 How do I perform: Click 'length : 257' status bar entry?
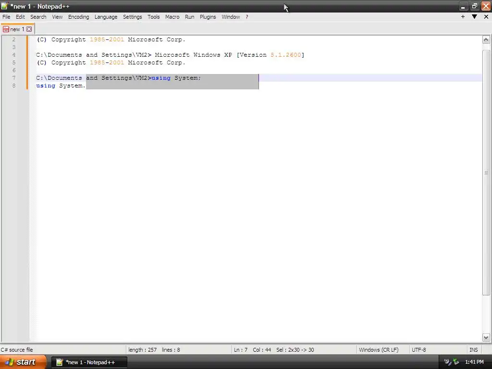point(142,350)
